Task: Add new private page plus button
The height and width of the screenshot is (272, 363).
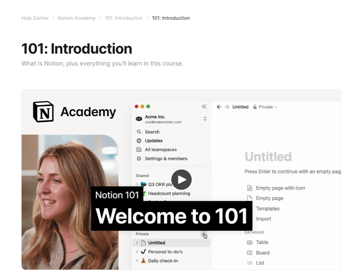Action: pyautogui.click(x=203, y=234)
